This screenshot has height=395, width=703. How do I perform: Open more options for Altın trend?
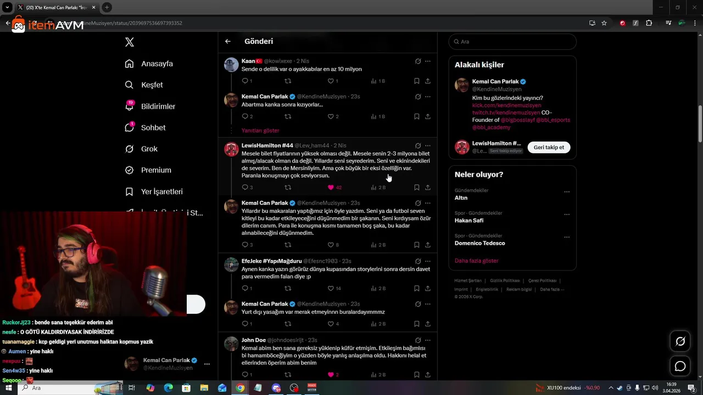click(567, 192)
